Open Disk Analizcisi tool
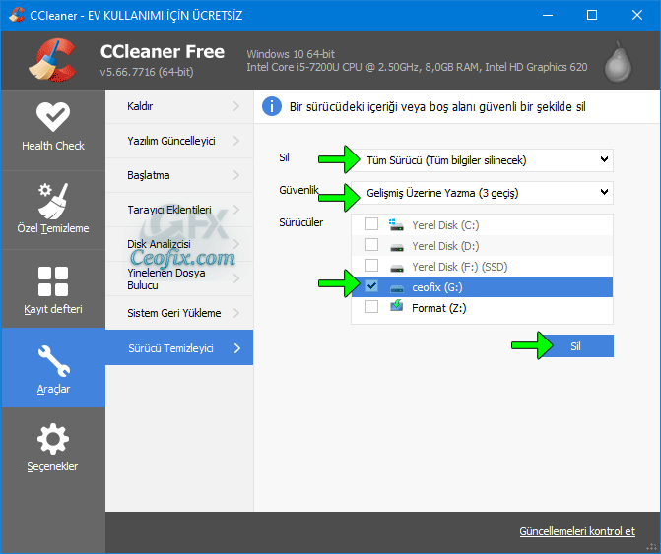The height and width of the screenshot is (554, 661). [x=179, y=244]
